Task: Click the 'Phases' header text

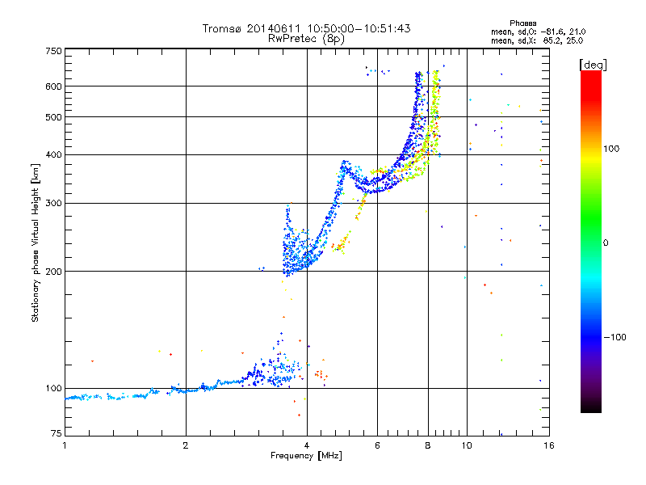Action: point(522,23)
